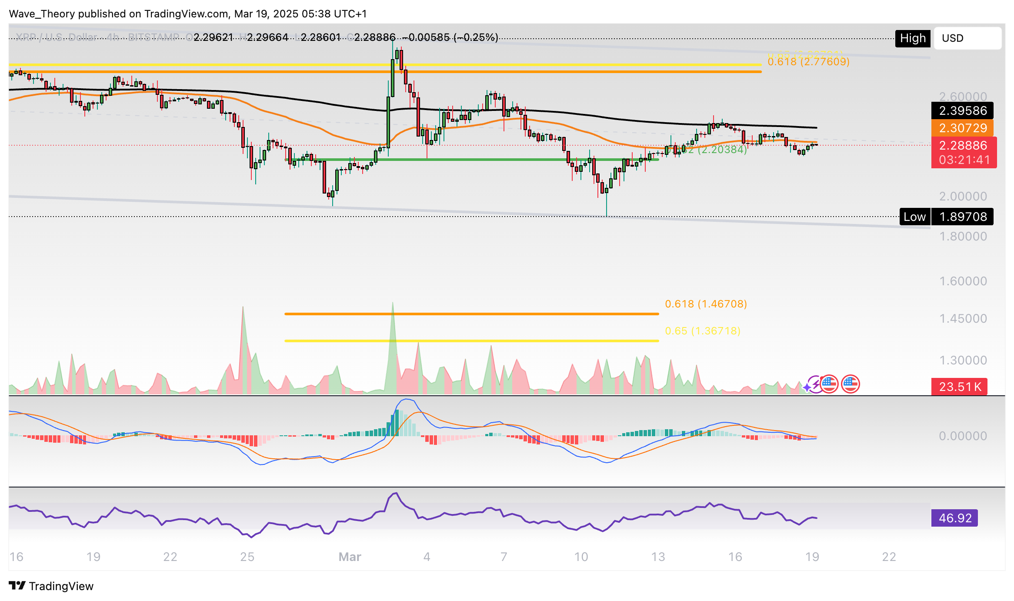Click the purple RSI value 46.92 label

954,518
